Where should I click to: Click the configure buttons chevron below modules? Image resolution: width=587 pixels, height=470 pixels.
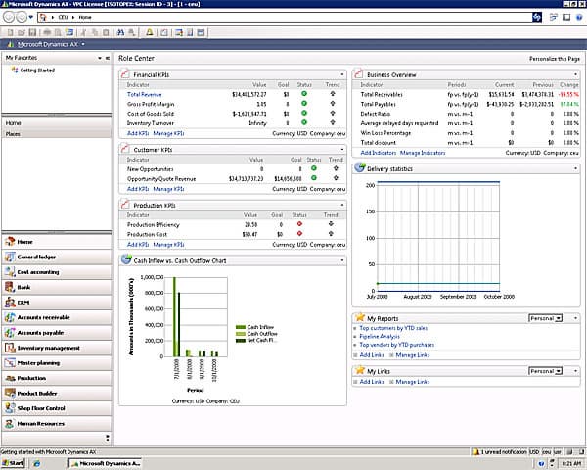pyautogui.click(x=108, y=438)
